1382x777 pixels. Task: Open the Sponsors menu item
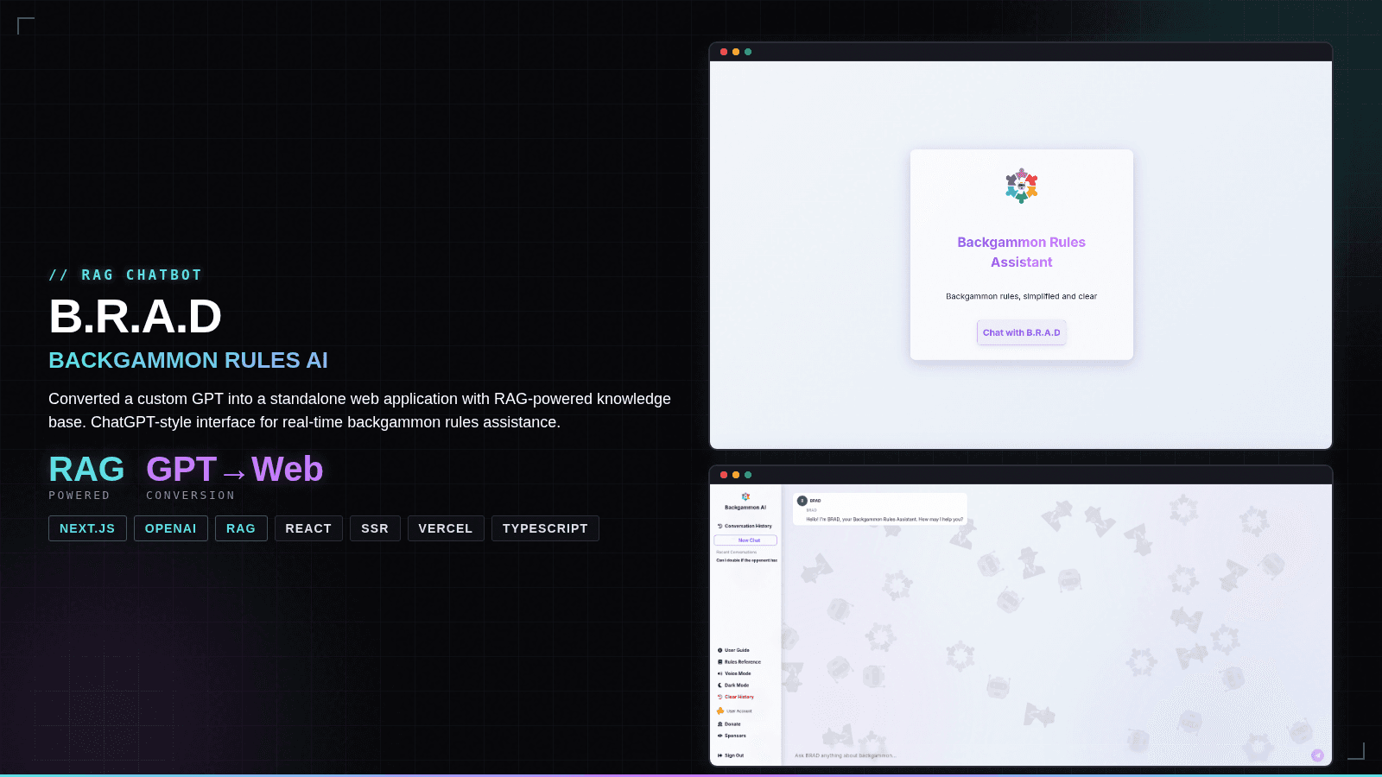click(734, 736)
